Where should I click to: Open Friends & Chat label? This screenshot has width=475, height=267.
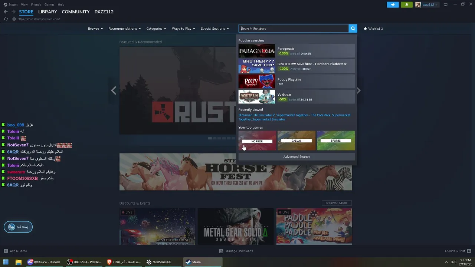455,251
